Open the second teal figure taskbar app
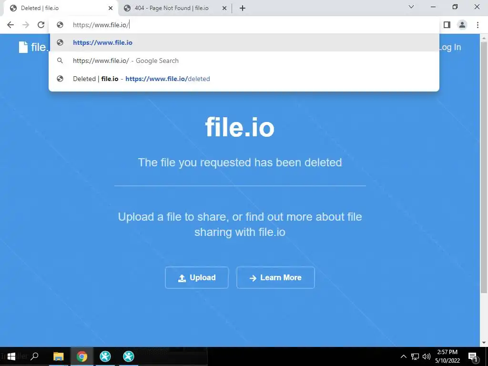The height and width of the screenshot is (366, 488). click(129, 356)
